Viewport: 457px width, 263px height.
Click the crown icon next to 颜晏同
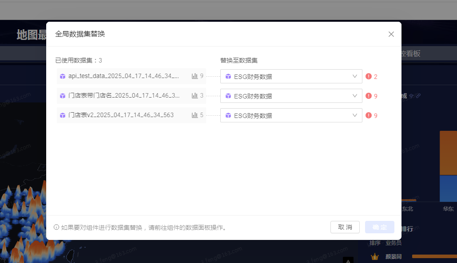point(374,257)
